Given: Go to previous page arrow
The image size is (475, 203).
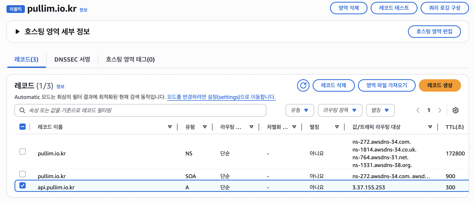Looking at the screenshot, I should (x=418, y=110).
